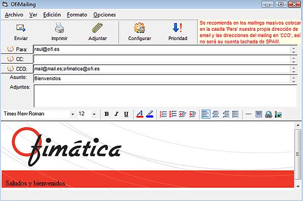Click the Imprimir printer icon
The image size is (303, 201).
coord(59,28)
